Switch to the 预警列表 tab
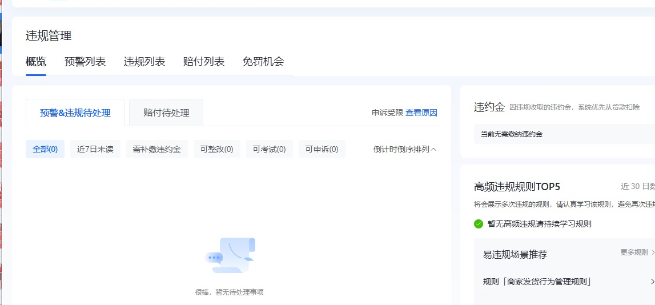The image size is (655, 305). (85, 62)
